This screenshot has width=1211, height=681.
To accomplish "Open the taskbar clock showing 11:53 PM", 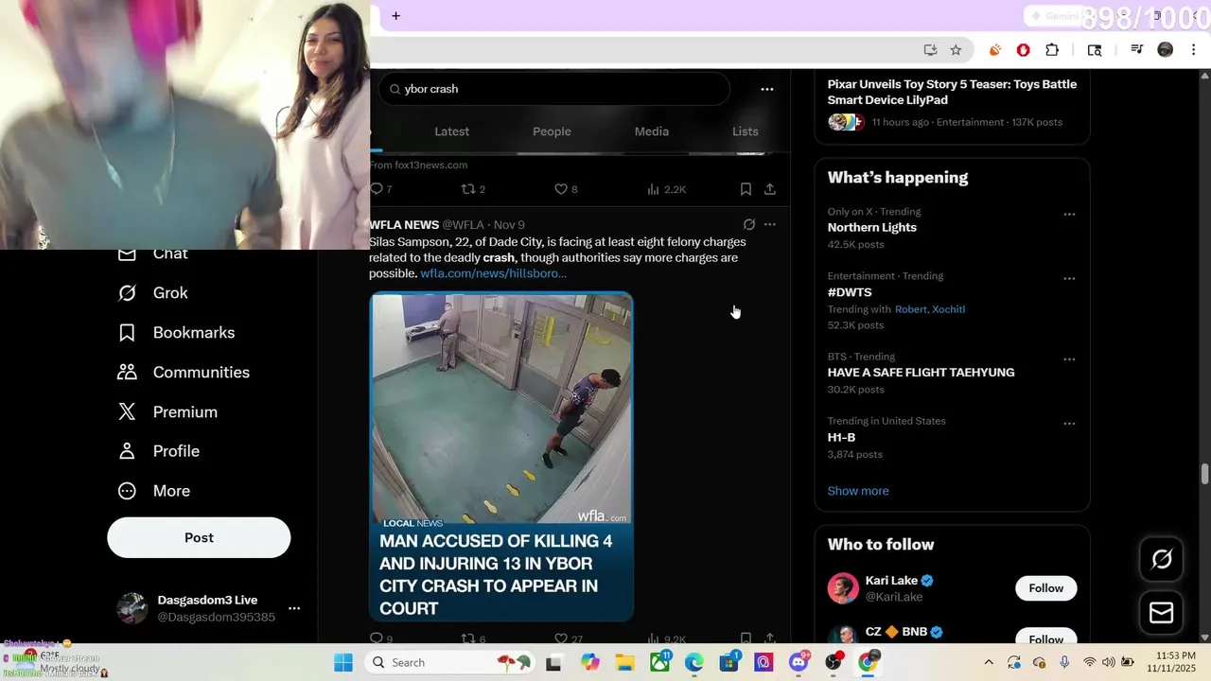I will tap(1169, 662).
